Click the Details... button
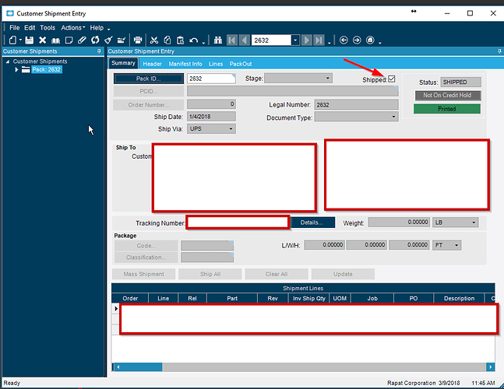Viewport: 504px width, 389px height. [x=312, y=223]
